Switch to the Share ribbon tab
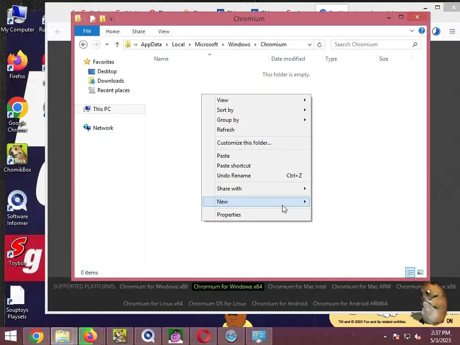460x345 pixels. [138, 31]
